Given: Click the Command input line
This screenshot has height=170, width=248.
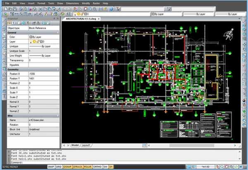Looking at the screenshot, I should [x=124, y=163].
